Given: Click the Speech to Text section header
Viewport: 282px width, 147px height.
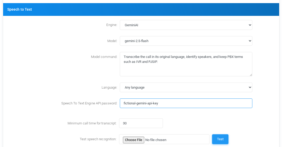Looking at the screenshot, I should pyautogui.click(x=141, y=9).
